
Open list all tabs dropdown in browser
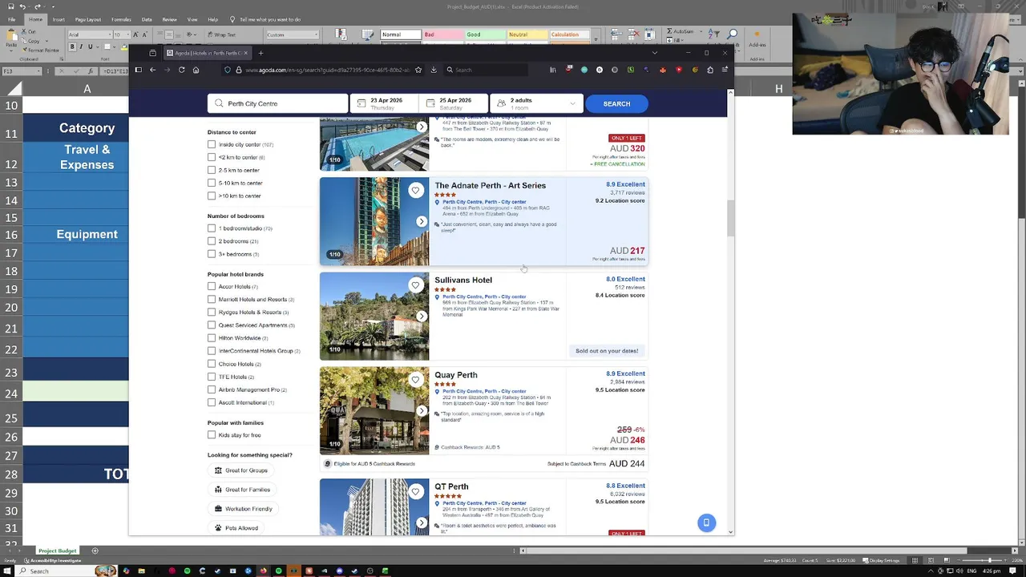click(655, 53)
